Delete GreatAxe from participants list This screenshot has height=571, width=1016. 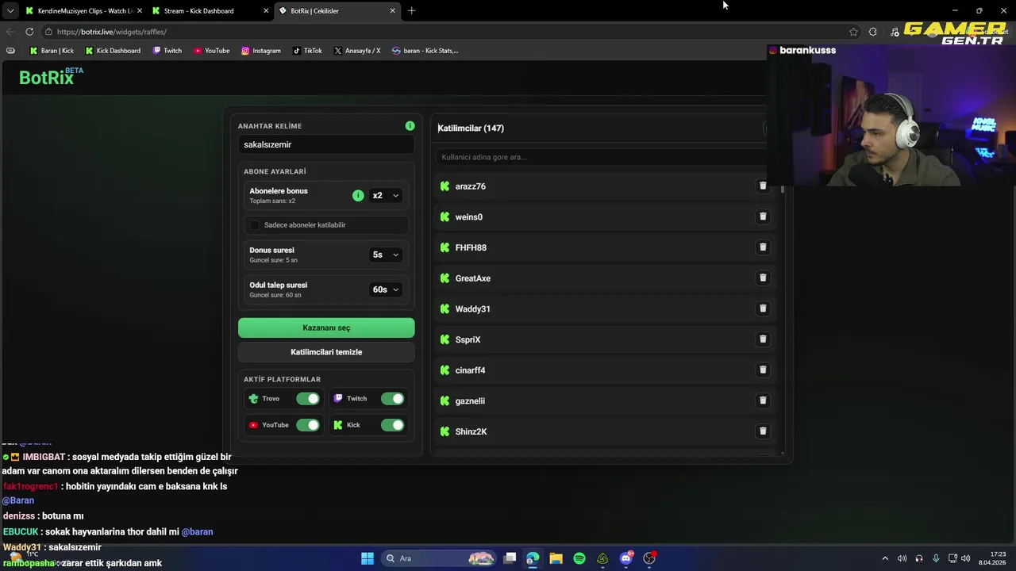click(x=763, y=278)
